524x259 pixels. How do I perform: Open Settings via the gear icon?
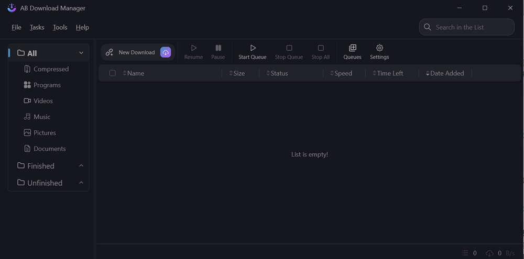[x=379, y=48]
